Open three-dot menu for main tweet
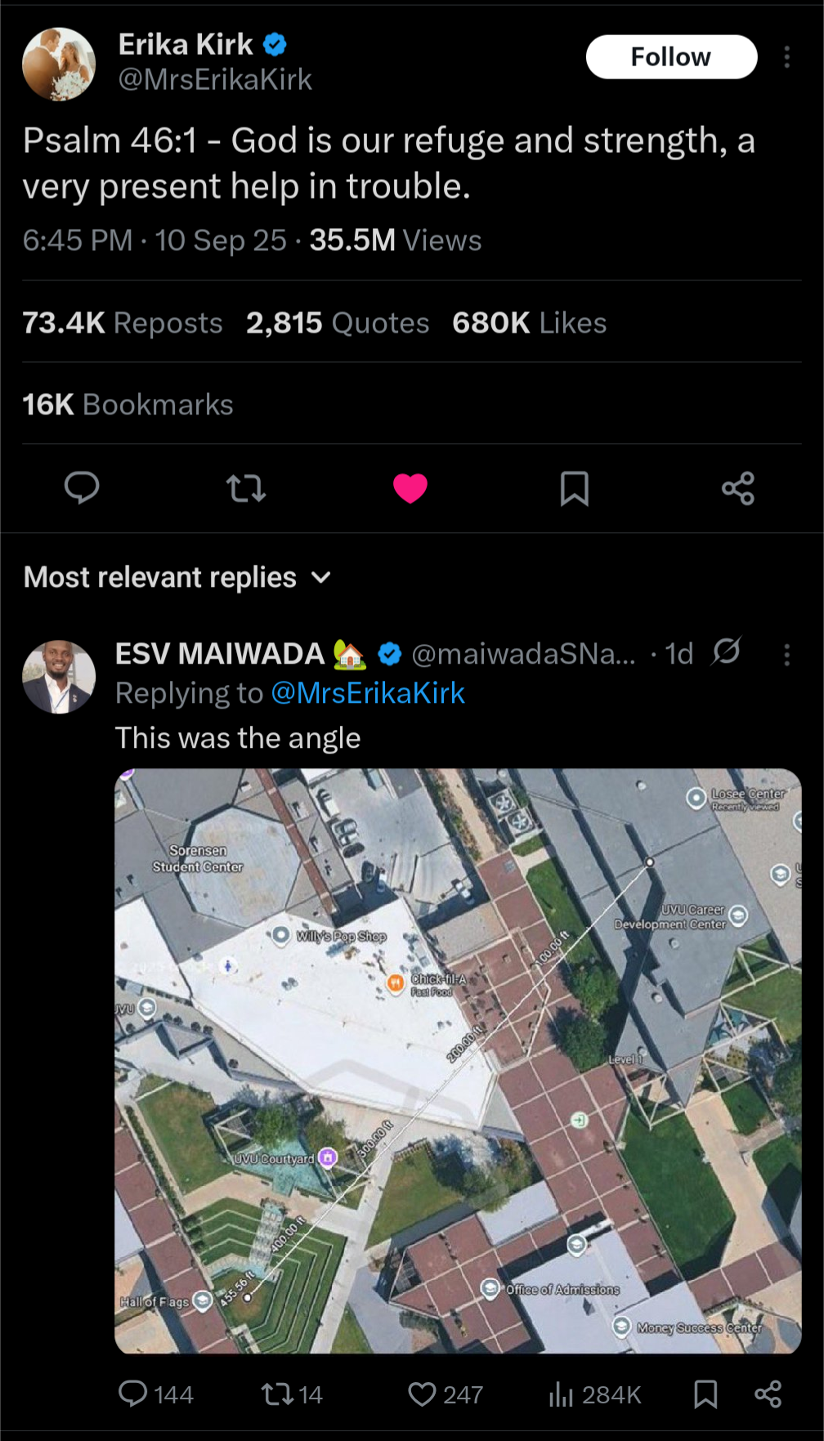Viewport: 824px width, 1441px height. pos(786,57)
